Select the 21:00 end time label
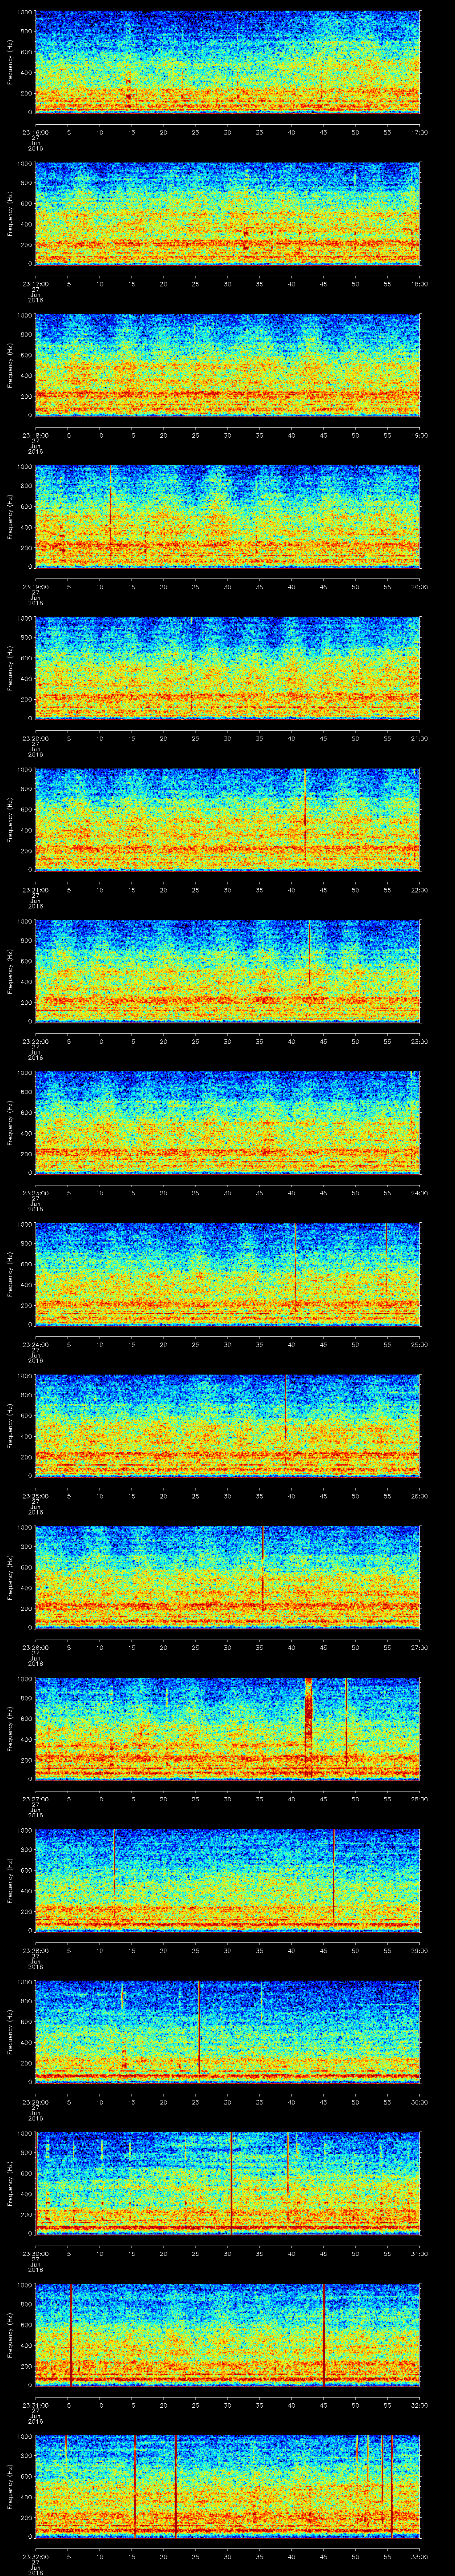The width and height of the screenshot is (455, 2576). point(419,738)
